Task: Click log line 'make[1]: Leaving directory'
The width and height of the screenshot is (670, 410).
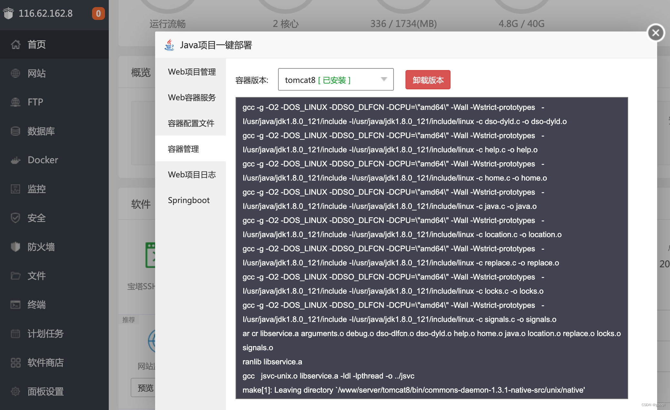Action: pos(414,390)
